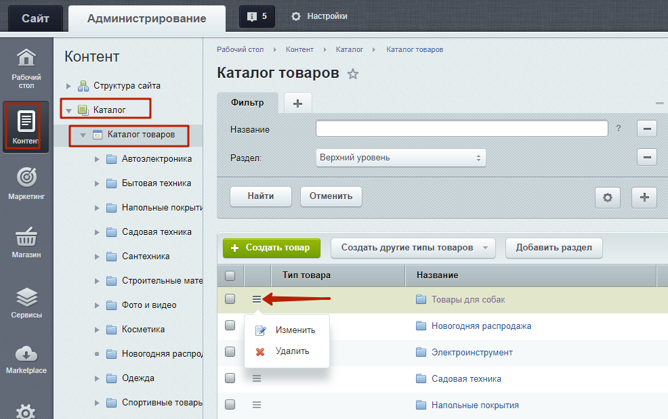Click the Косметика folder icon in tree

pyautogui.click(x=111, y=330)
